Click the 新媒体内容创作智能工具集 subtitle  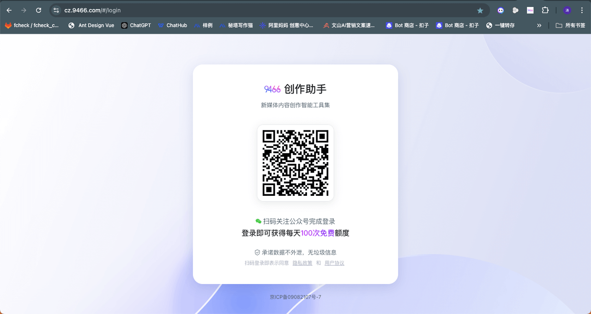(295, 105)
